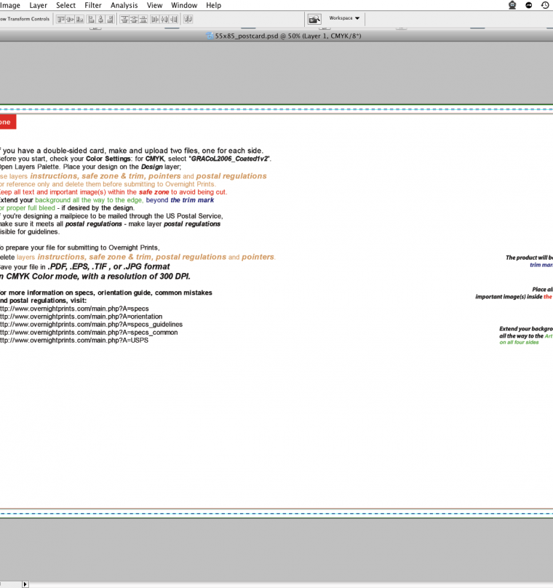Open the Help menu
Viewport: 553px width, 588px height.
coord(213,5)
